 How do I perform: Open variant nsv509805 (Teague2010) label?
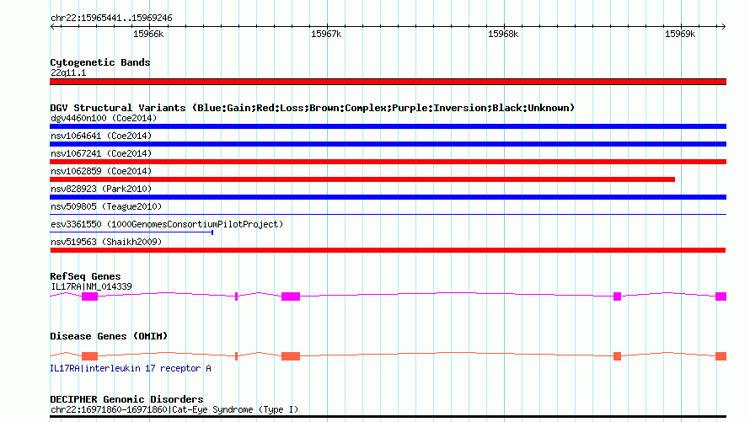[106, 206]
